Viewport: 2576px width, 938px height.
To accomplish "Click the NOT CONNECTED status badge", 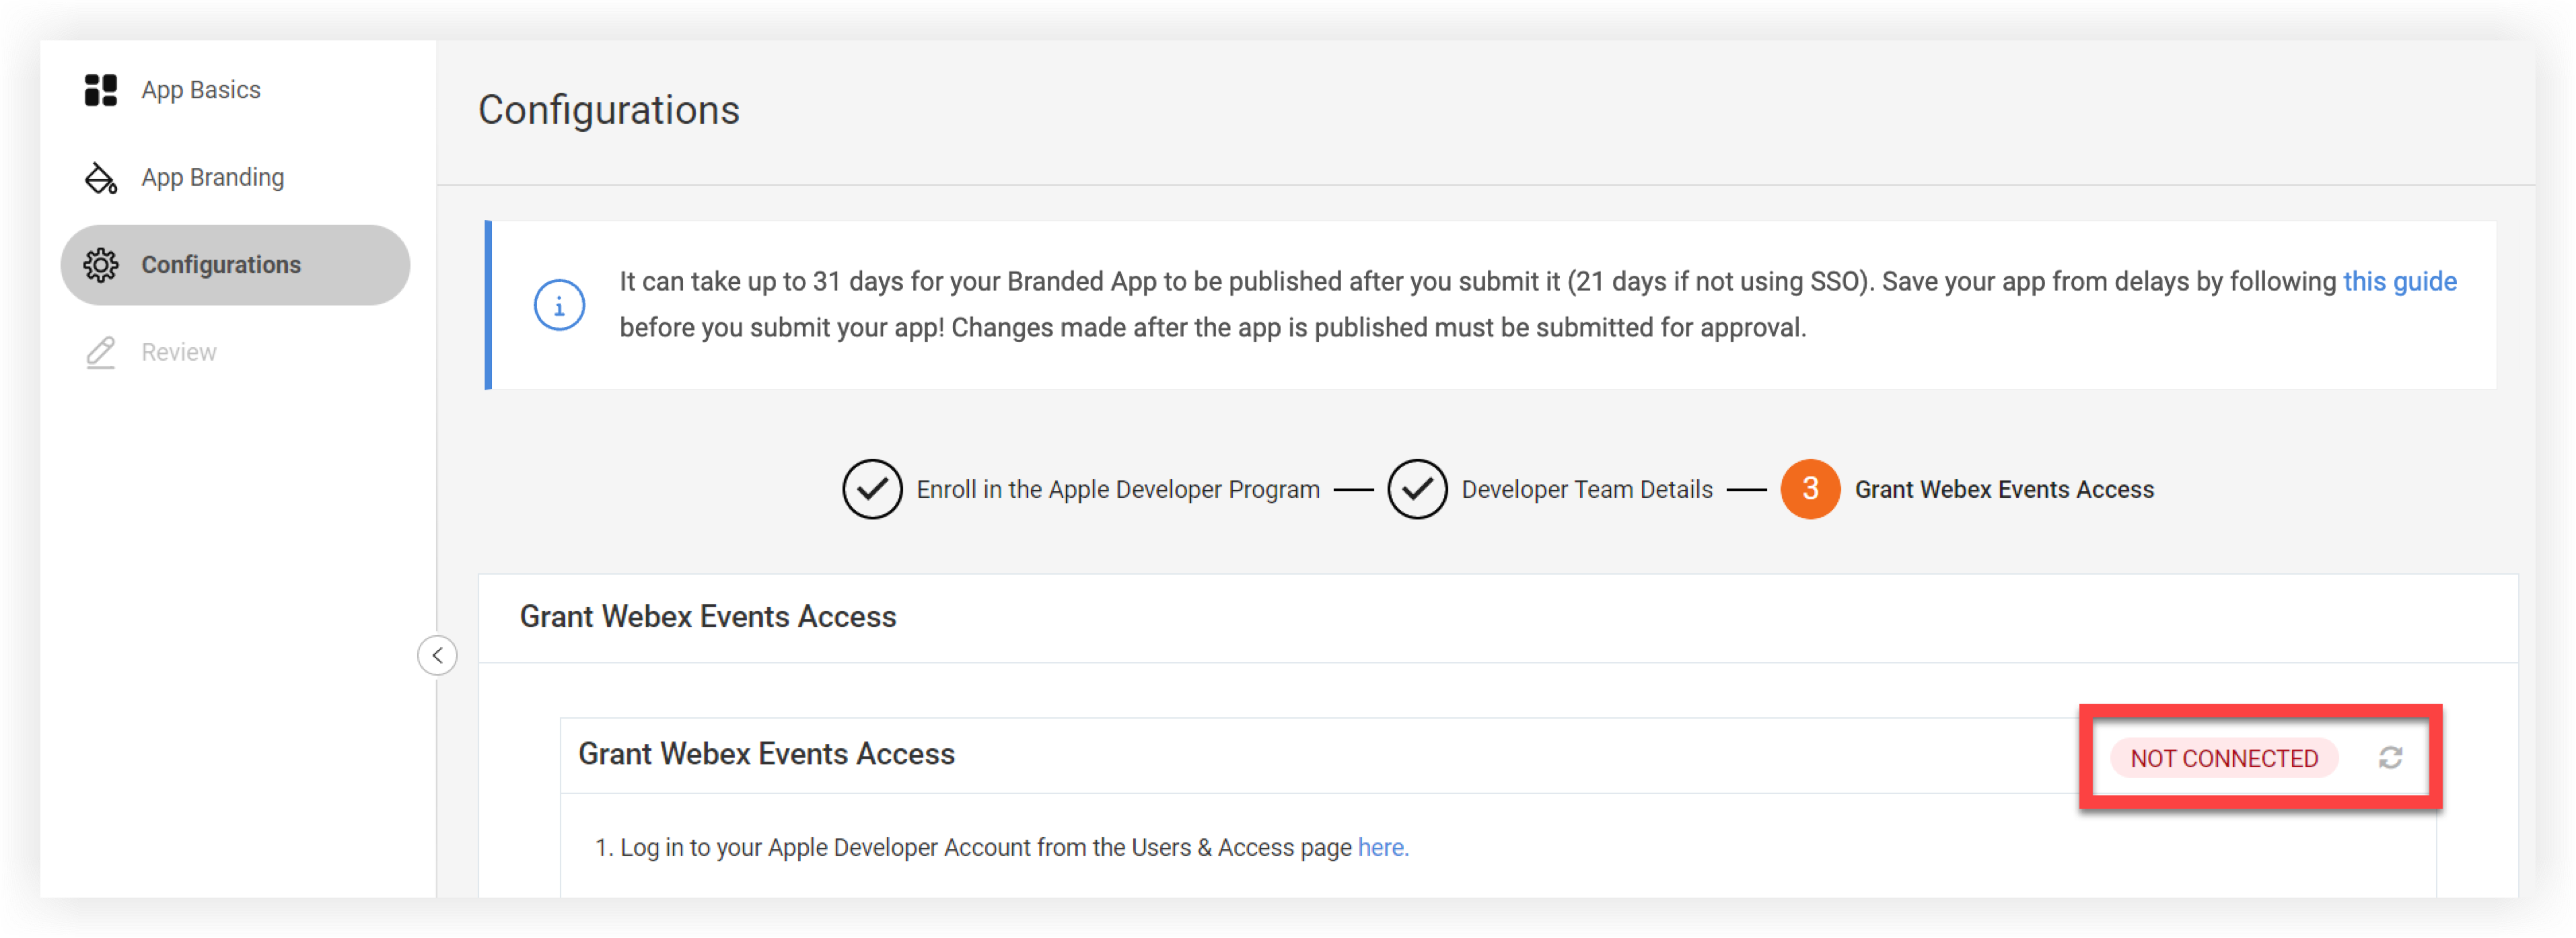I will point(2223,759).
